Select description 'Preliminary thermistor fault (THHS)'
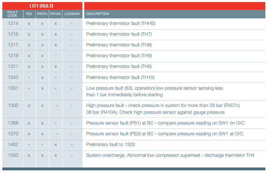 point(121,24)
